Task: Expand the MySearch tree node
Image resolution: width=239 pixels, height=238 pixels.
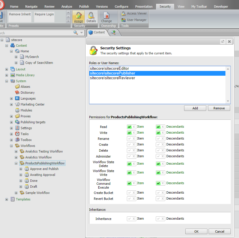Action: (16, 57)
